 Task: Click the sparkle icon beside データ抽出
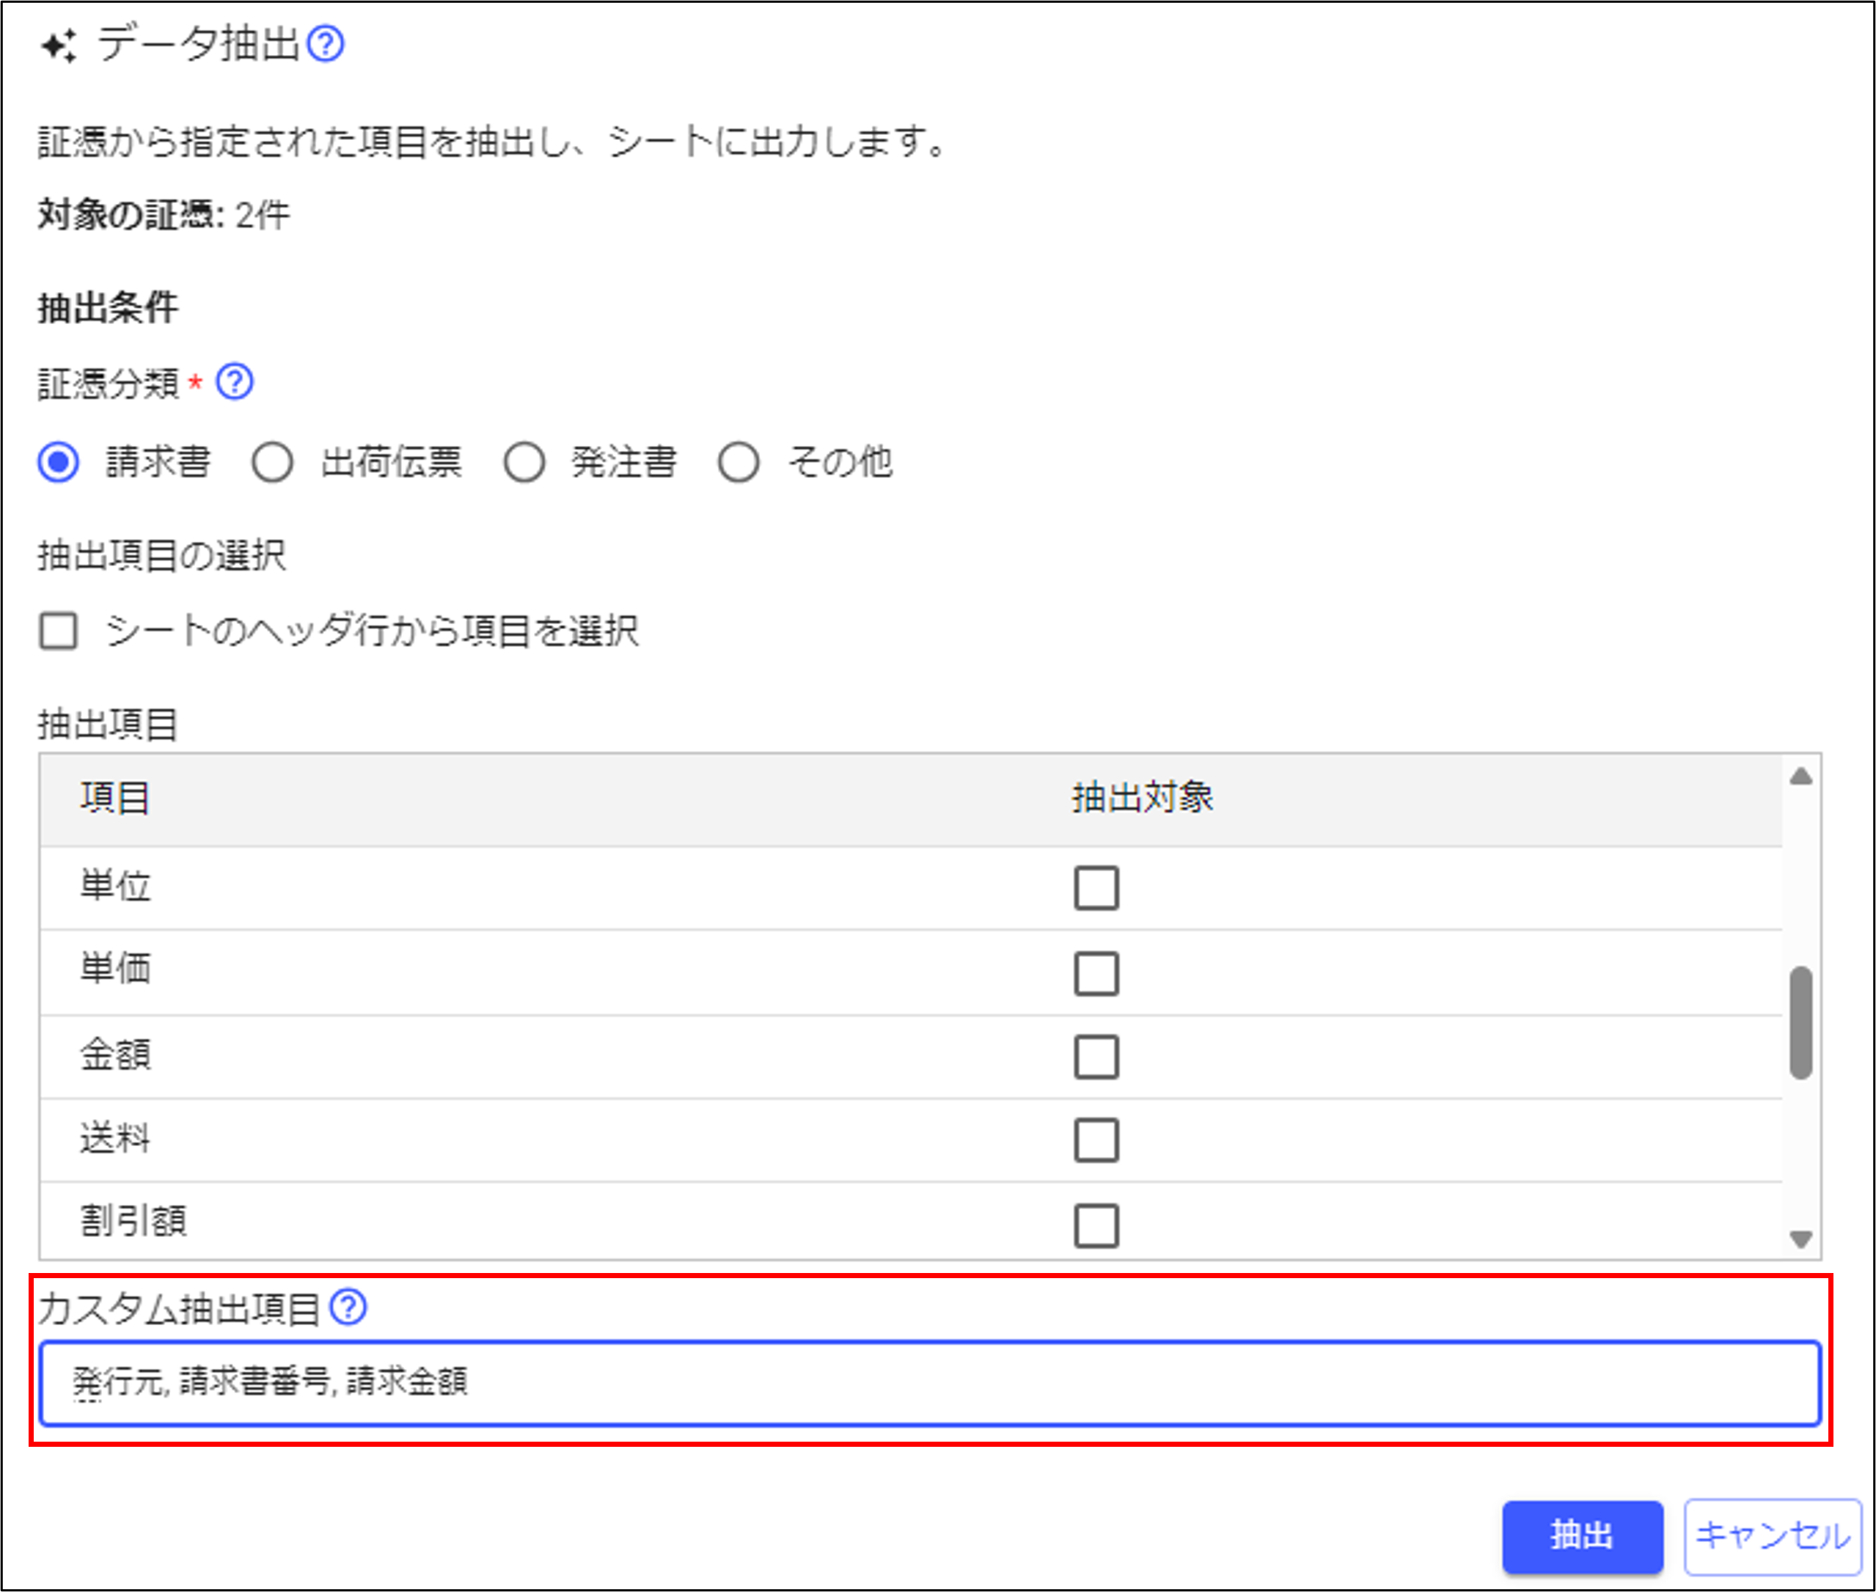tap(59, 45)
